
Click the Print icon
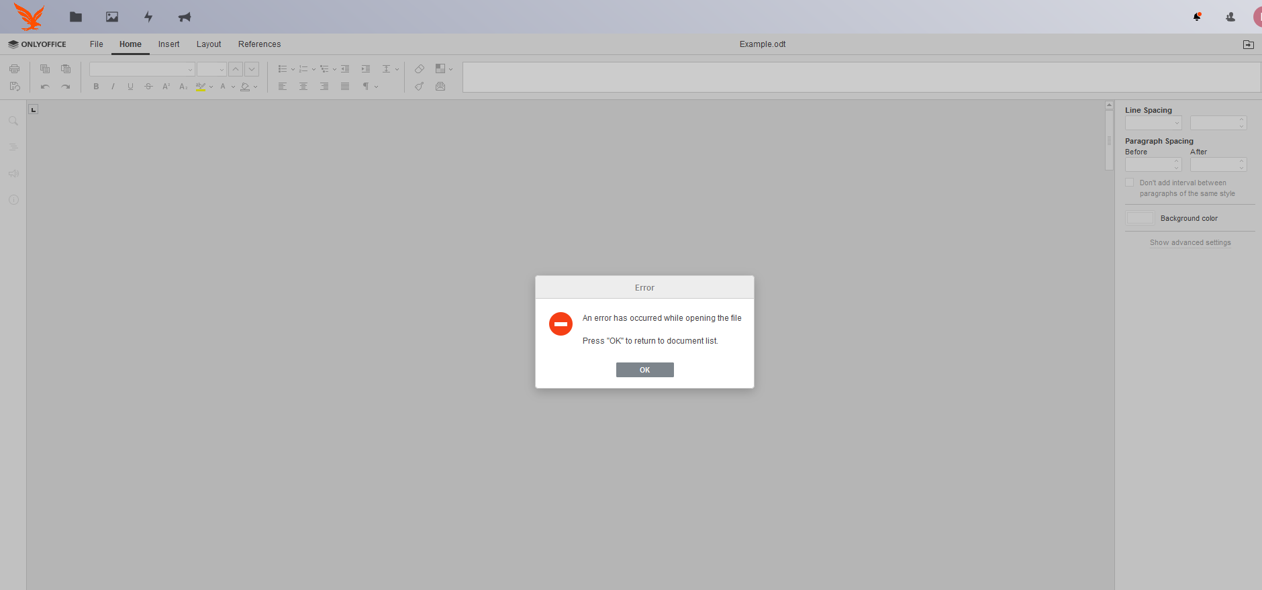pyautogui.click(x=15, y=68)
